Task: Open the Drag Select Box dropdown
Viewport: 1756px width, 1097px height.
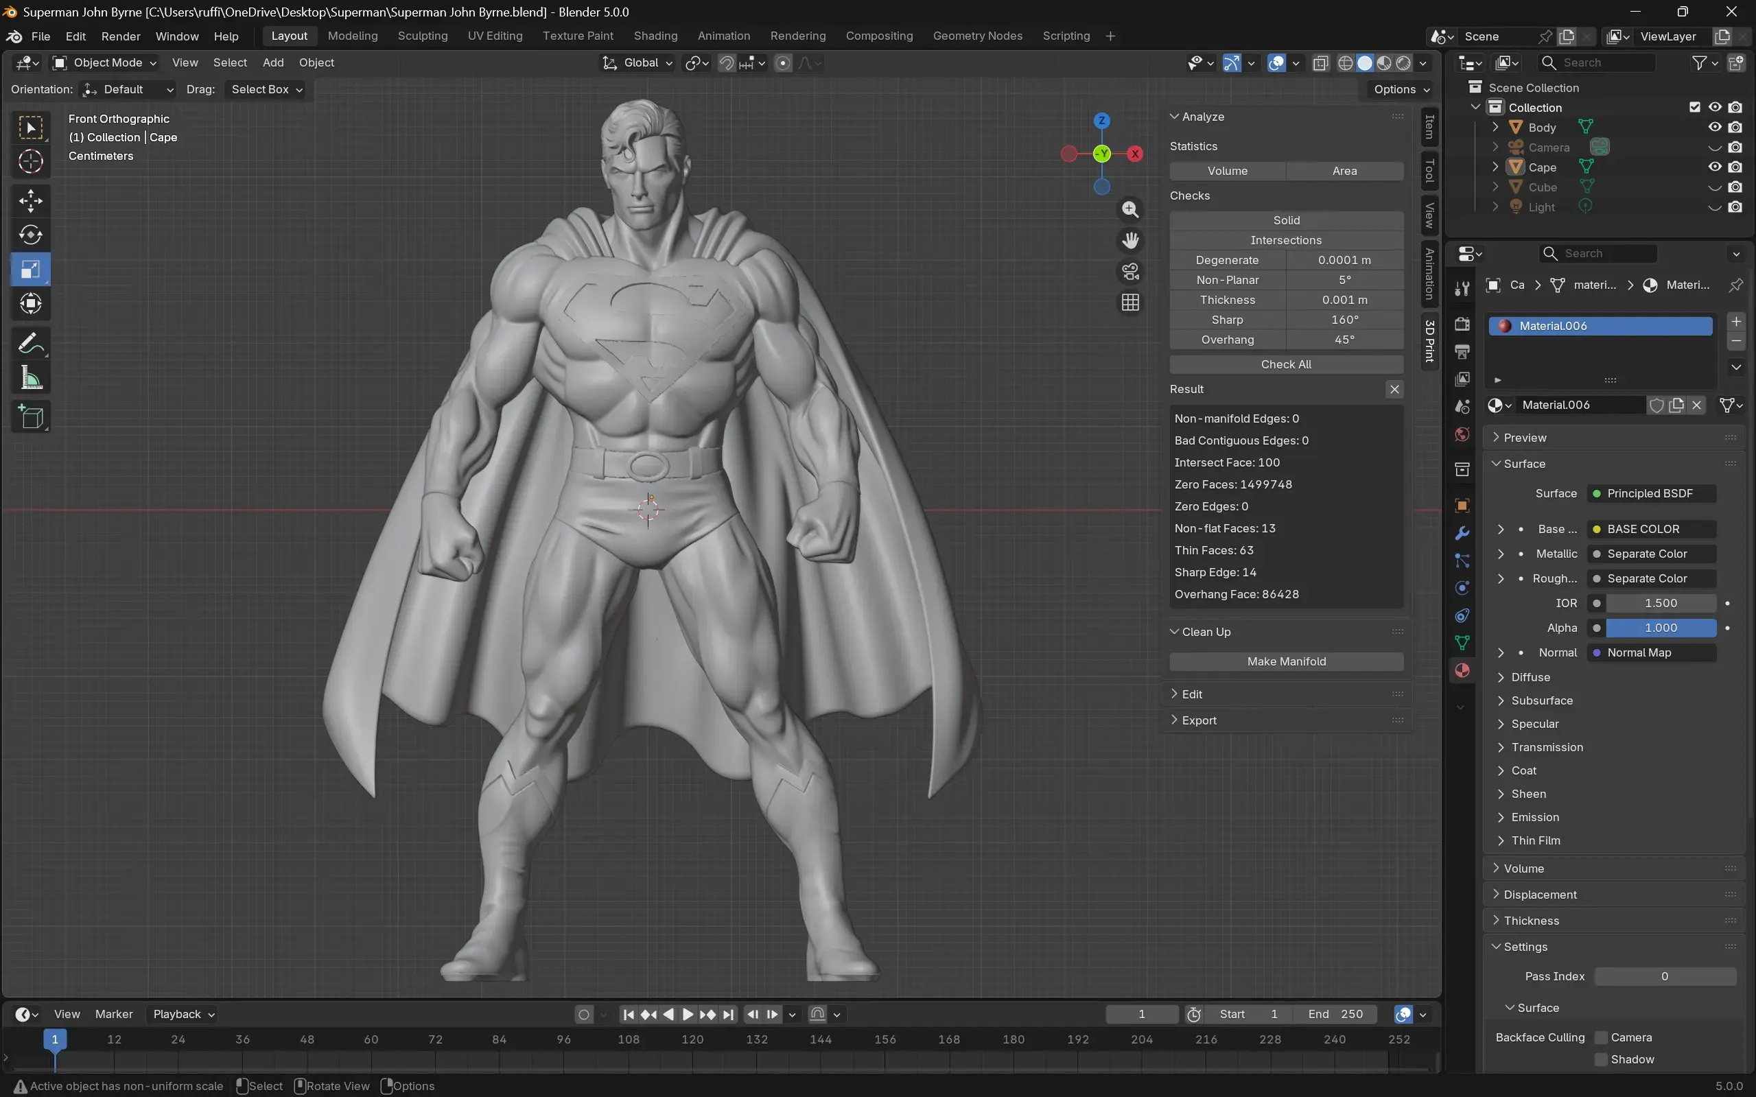Action: 266,89
